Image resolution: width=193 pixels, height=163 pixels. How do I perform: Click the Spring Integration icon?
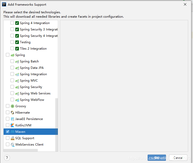(x=17, y=74)
